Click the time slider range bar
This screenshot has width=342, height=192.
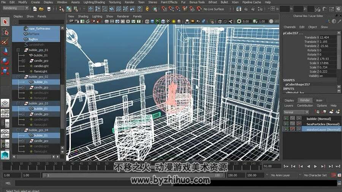pyautogui.click(x=133, y=175)
